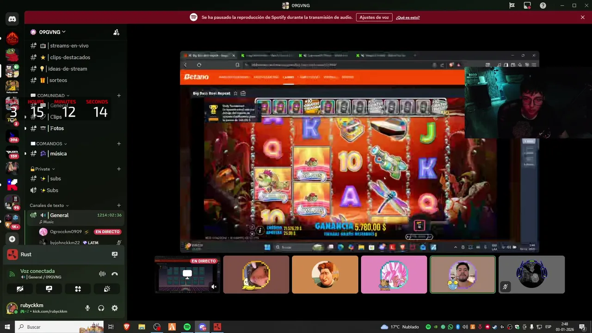This screenshot has height=333, width=592.
Task: Open Brave browser from taskbar
Action: point(127,327)
